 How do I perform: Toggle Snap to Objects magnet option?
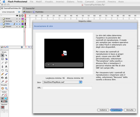pyautogui.click(x=3, y=107)
